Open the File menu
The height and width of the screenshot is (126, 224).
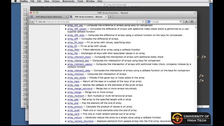tap(33, 1)
